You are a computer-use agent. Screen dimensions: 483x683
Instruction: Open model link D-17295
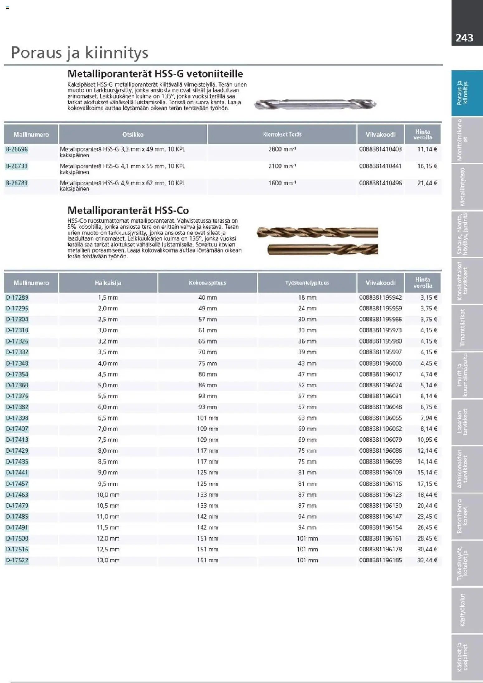(x=17, y=308)
